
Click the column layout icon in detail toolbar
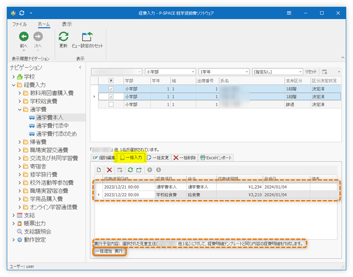click(120, 170)
